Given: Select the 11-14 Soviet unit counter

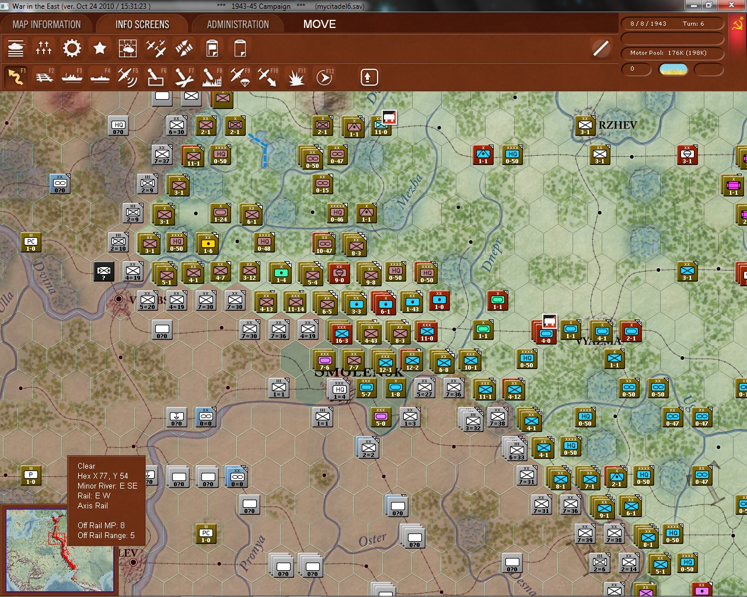Looking at the screenshot, I should [x=296, y=303].
